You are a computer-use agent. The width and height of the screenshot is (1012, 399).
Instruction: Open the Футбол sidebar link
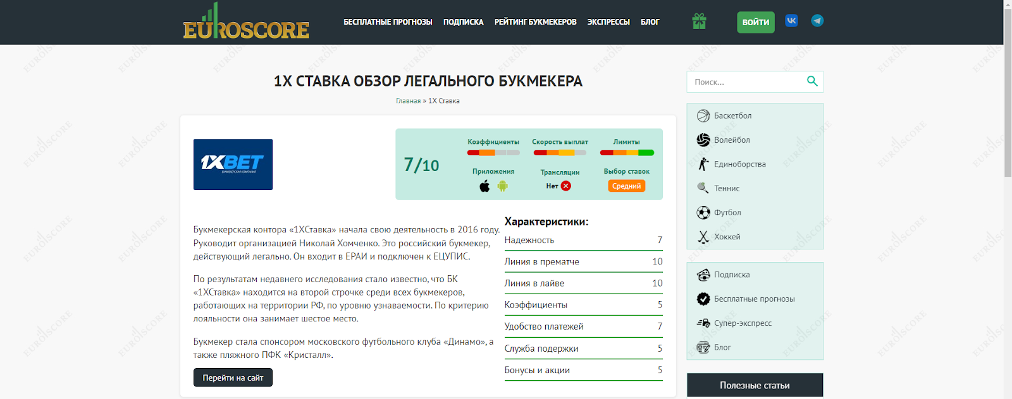727,213
